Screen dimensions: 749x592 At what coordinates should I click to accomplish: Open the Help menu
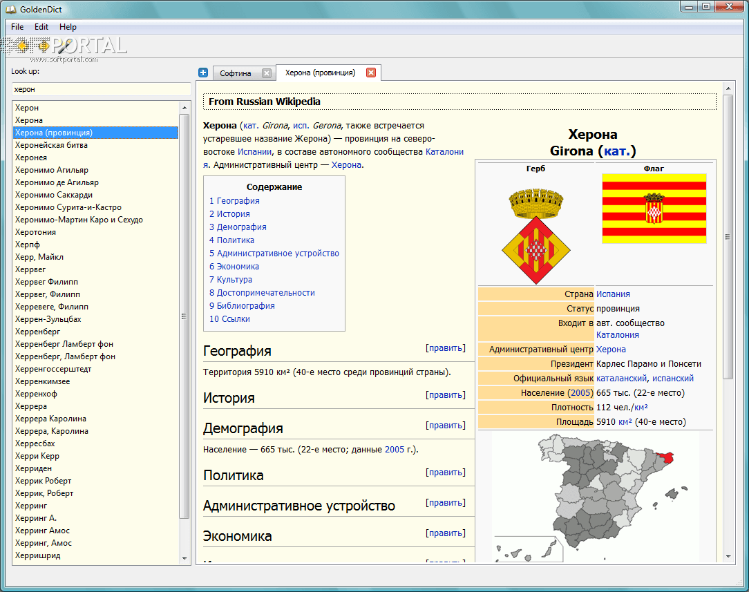coord(68,27)
